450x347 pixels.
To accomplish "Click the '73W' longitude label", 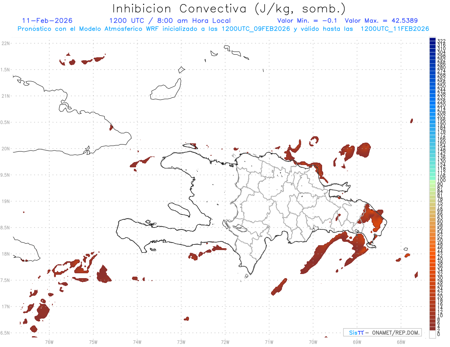I will (x=181, y=341).
